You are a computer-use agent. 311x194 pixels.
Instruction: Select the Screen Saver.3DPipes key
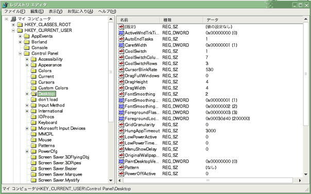[60, 163]
